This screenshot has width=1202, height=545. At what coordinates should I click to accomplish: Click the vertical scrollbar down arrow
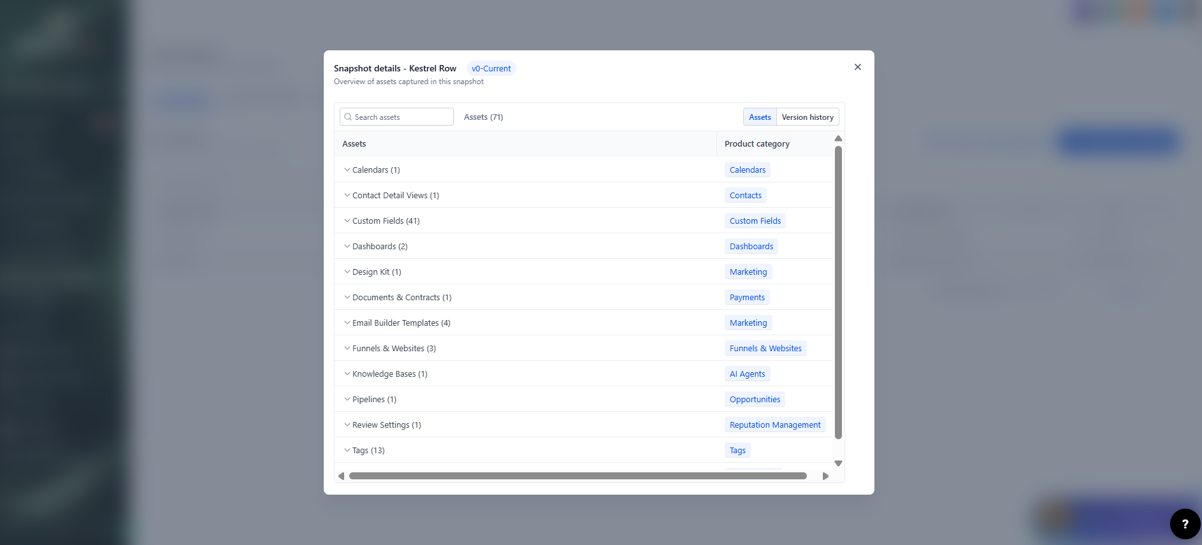coord(839,463)
